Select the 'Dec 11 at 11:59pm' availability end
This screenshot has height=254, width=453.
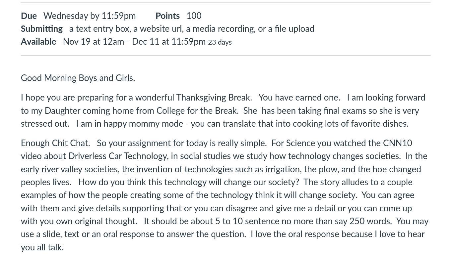(169, 42)
